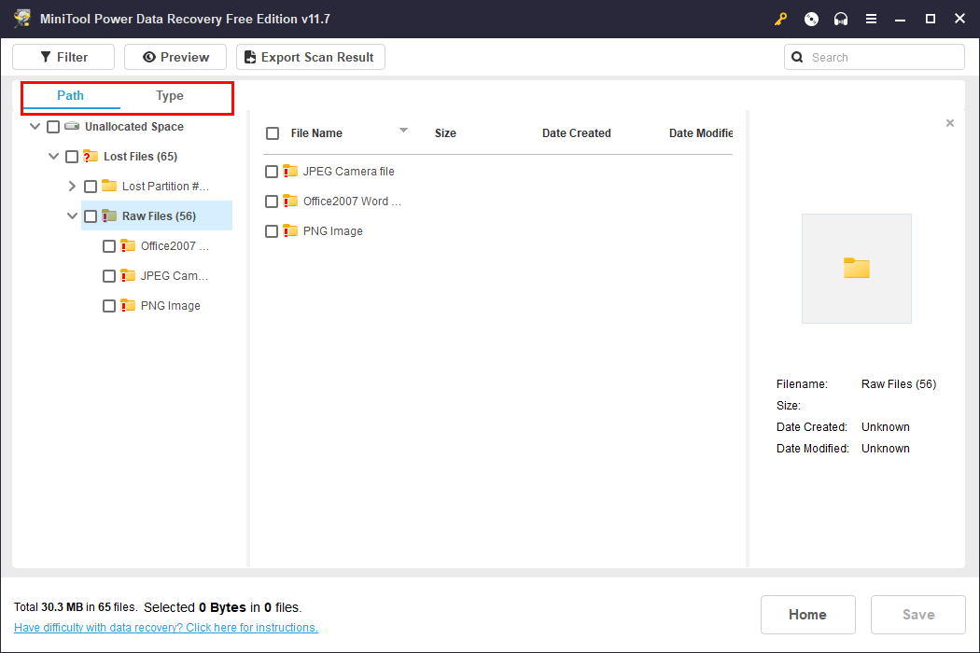Click the File Name sort arrow
This screenshot has height=653, width=980.
(x=404, y=130)
